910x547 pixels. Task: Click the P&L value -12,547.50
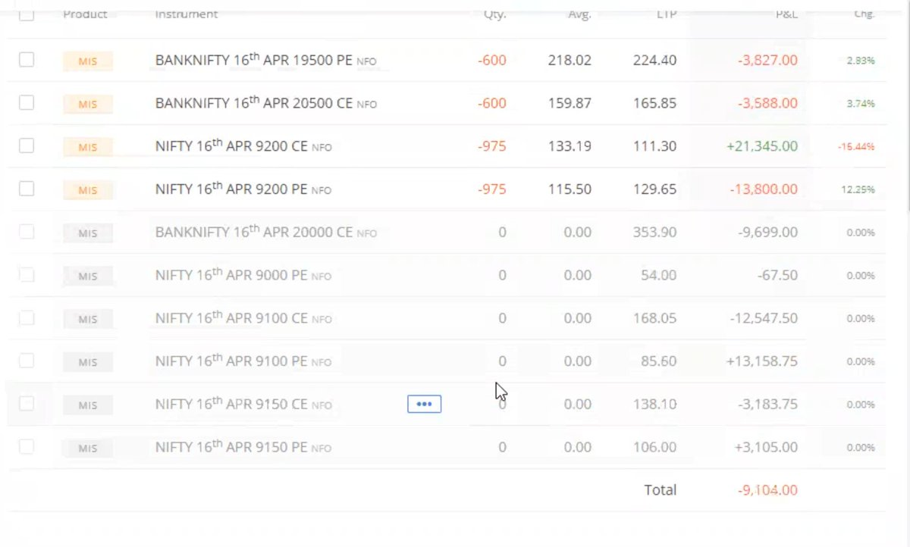click(764, 318)
